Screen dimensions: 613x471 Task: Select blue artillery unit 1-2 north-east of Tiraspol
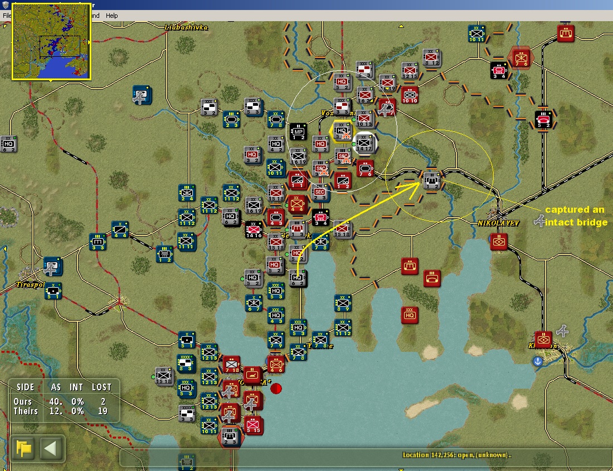pos(164,254)
